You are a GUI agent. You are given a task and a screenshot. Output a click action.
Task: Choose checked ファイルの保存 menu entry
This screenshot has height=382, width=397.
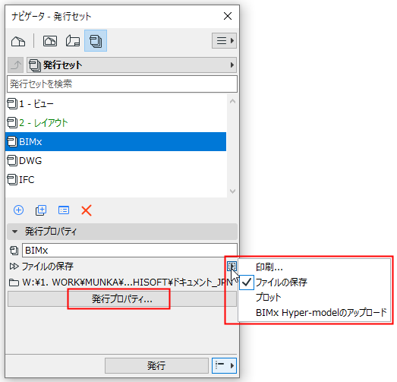[x=314, y=283]
